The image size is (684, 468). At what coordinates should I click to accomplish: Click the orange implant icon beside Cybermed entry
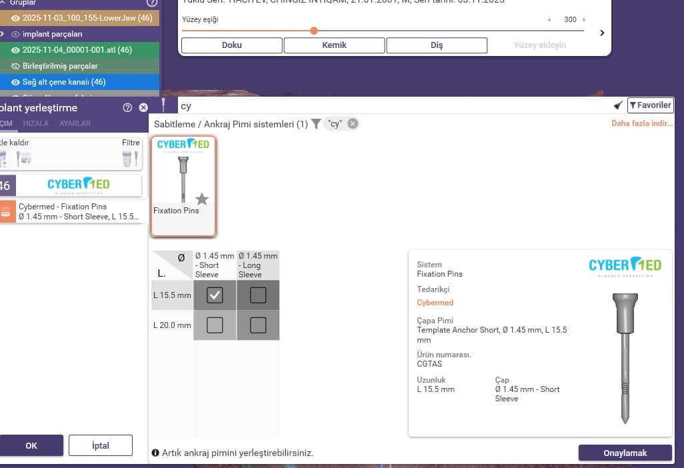[x=6, y=211]
